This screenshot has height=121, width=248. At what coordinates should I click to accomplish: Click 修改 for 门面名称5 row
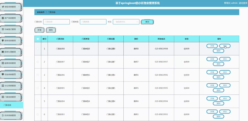[x=225, y=85]
